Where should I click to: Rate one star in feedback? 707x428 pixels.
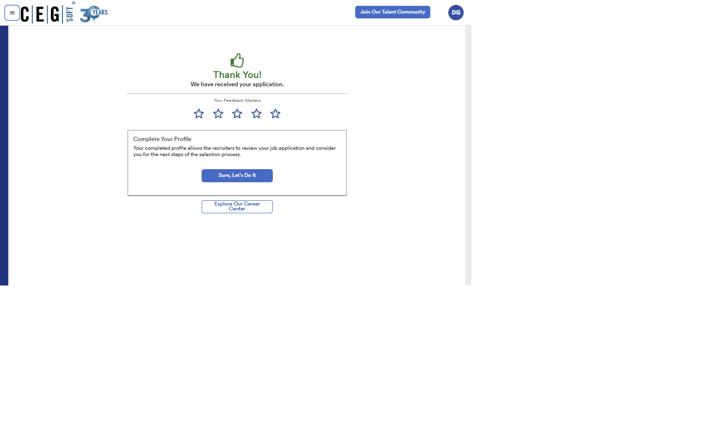(x=199, y=114)
